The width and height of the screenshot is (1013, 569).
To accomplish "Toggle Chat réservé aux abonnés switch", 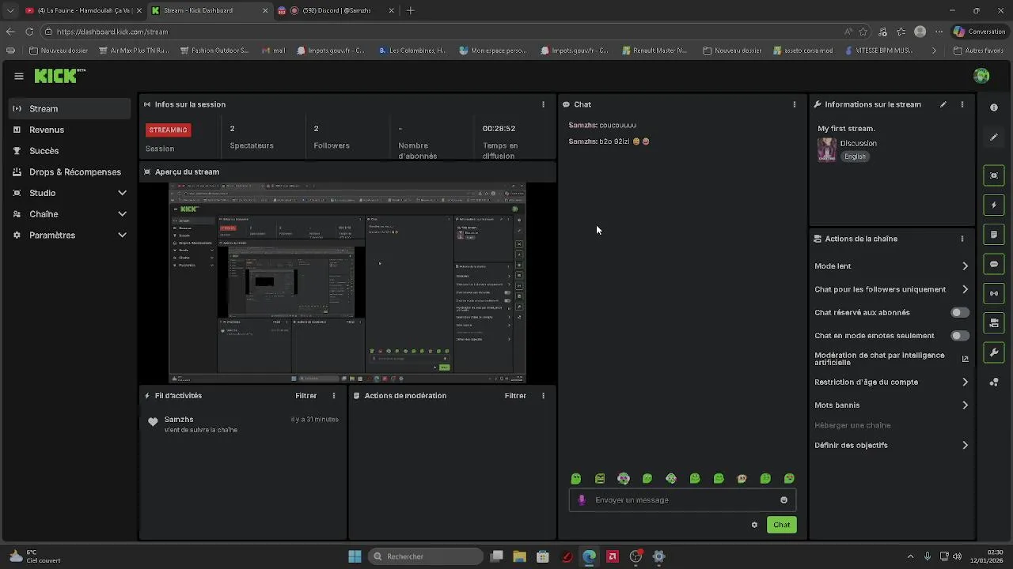I will coord(959,313).
